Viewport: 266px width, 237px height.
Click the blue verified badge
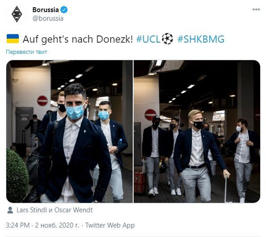pos(64,10)
